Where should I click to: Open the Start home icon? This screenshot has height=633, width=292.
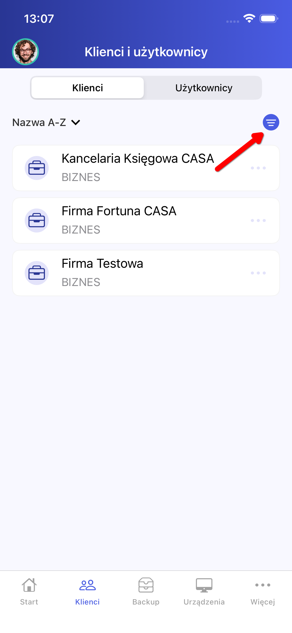29,585
